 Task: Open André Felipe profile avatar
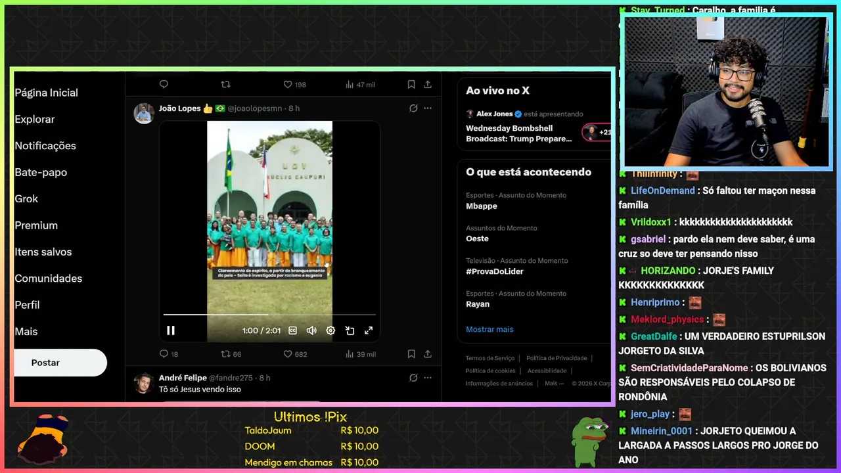(144, 383)
